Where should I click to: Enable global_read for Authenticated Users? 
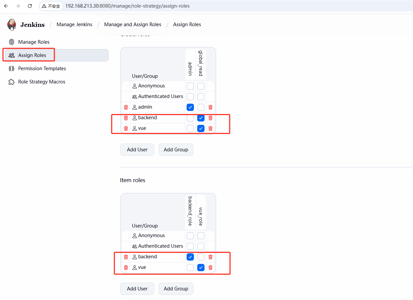[201, 97]
